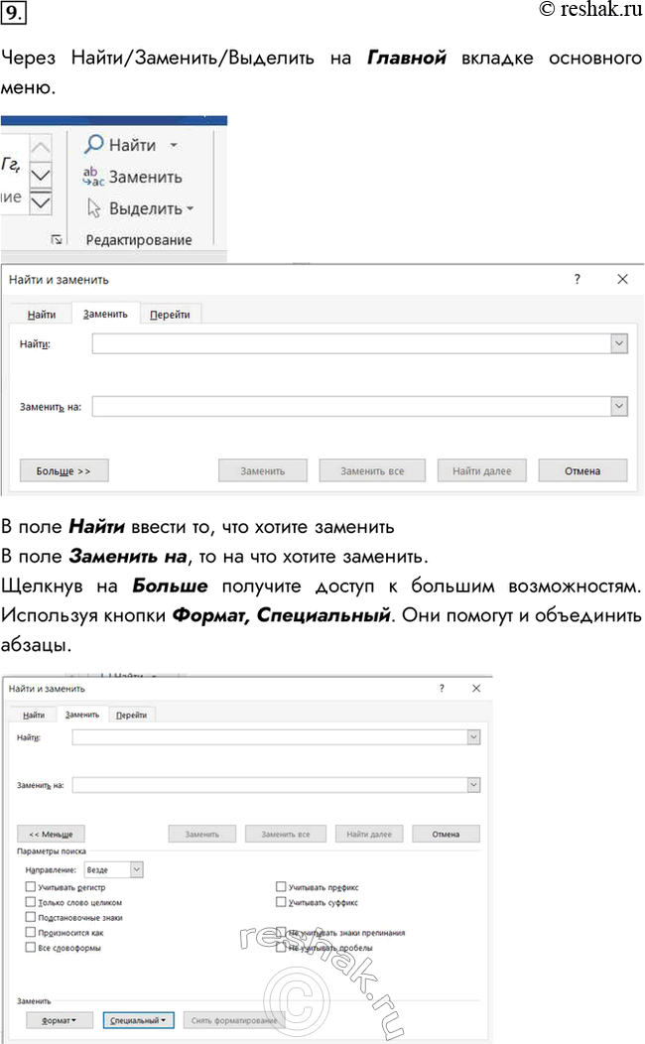Switch to Найти tab in the expanded dialog
The image size is (645, 1044).
(34, 716)
